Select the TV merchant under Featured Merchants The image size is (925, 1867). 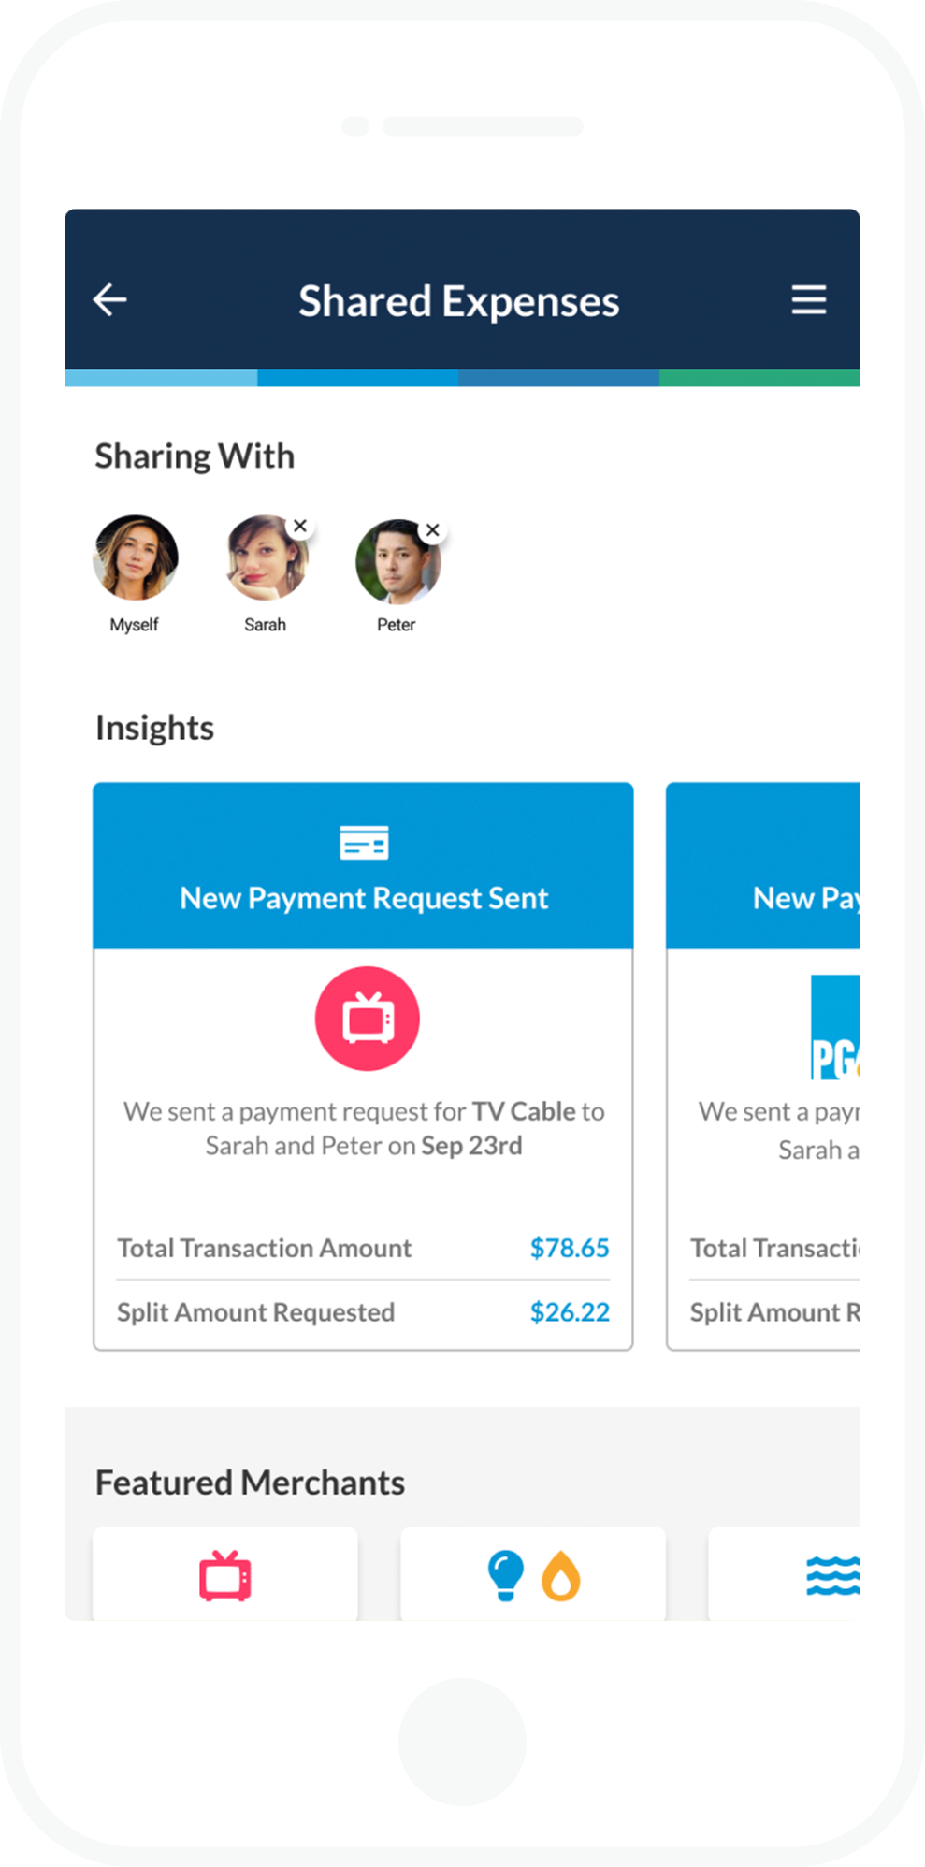point(224,1574)
